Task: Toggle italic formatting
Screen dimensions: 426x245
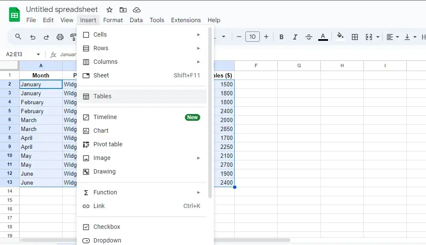Action: tap(295, 37)
